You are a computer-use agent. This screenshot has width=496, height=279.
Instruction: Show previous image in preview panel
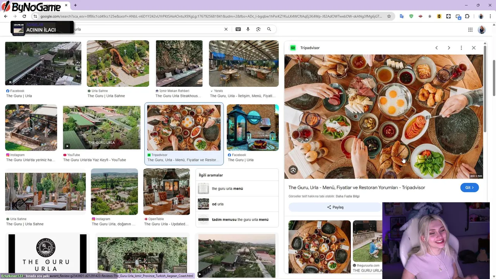click(x=436, y=48)
